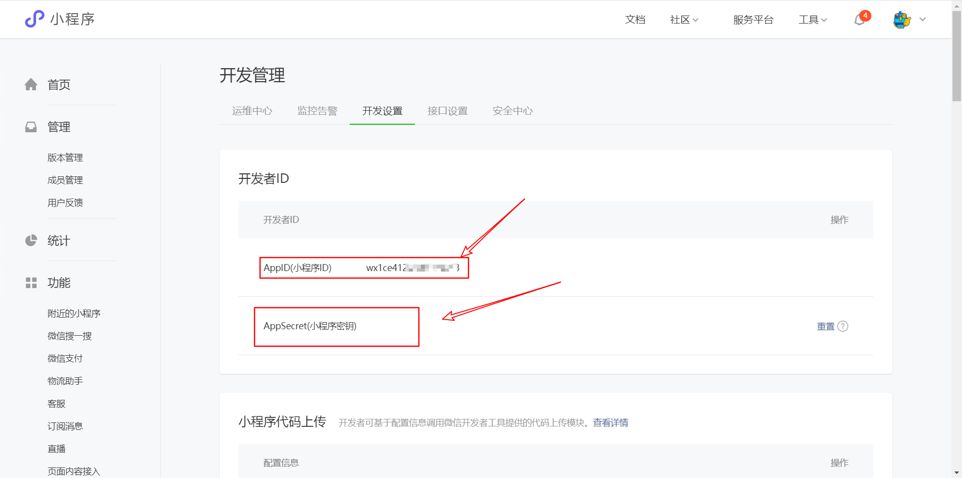Expand the 工具 dropdown menu
The height and width of the screenshot is (478, 962).
(813, 20)
